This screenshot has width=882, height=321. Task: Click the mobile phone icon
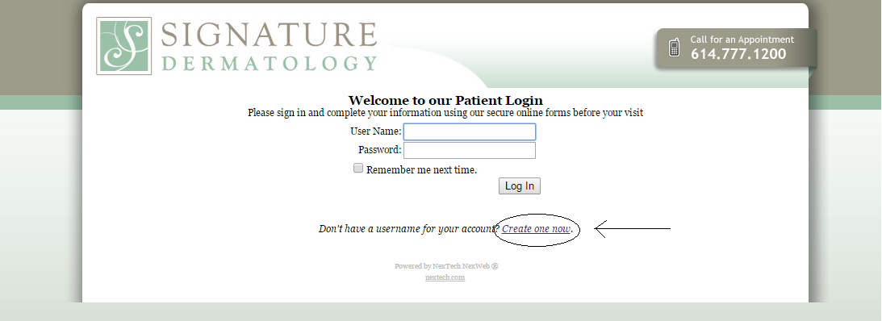coord(674,48)
